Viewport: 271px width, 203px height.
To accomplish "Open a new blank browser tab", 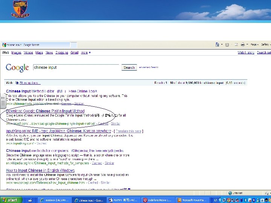I will click(74, 45).
